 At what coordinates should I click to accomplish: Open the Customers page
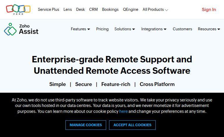tap(182, 29)
